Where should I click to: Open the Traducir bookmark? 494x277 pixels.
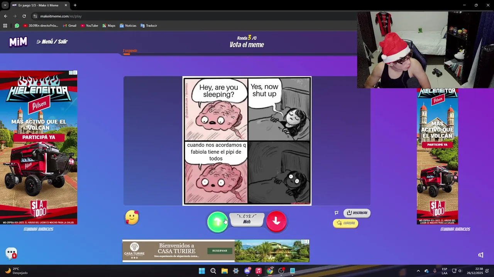point(149,26)
